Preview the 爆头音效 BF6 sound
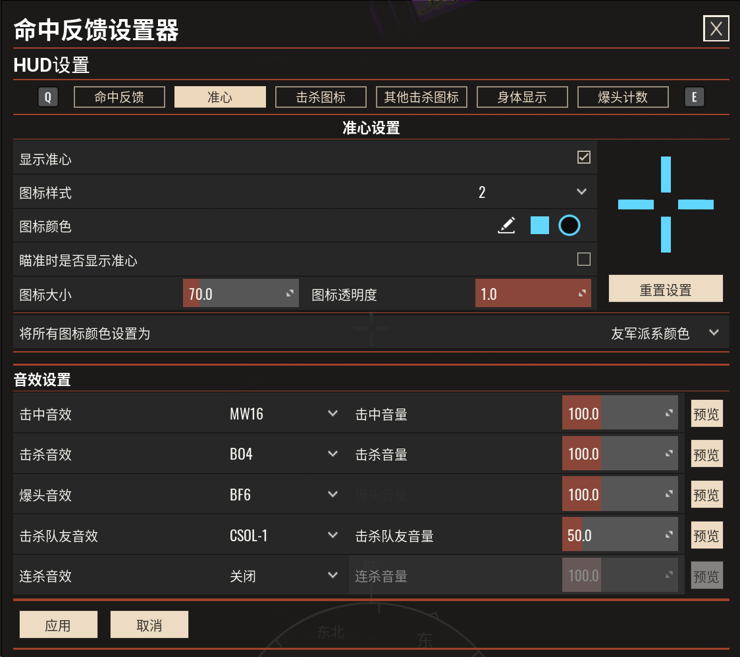The height and width of the screenshot is (657, 740). pyautogui.click(x=706, y=495)
